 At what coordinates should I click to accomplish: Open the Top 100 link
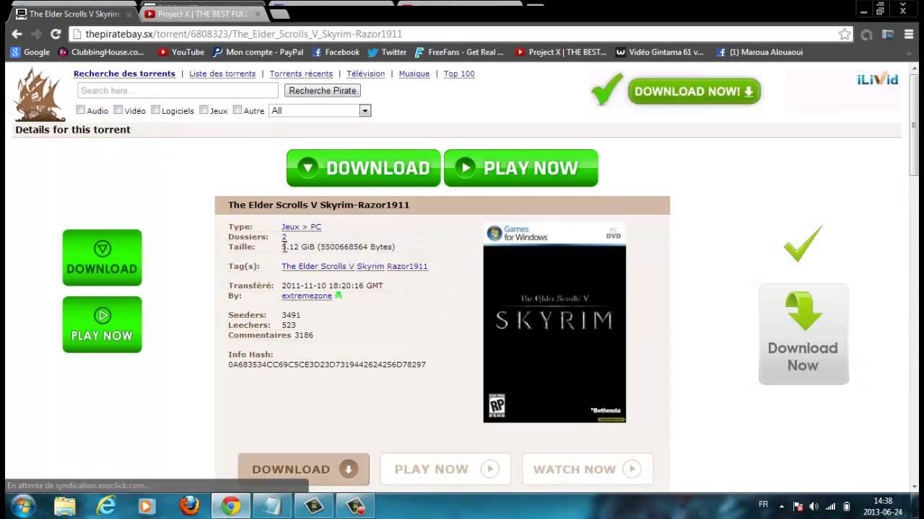tap(459, 74)
